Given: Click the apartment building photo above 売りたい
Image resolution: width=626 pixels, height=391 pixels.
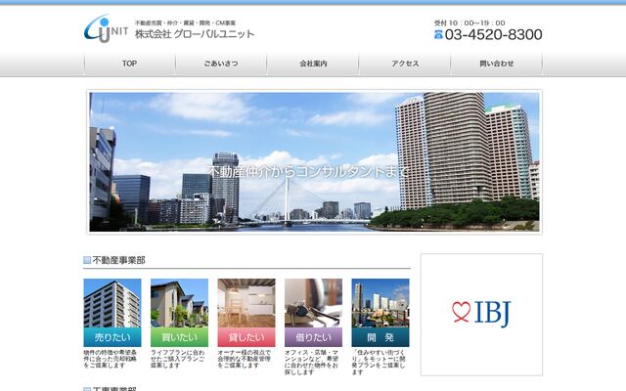Looking at the screenshot, I should tap(112, 303).
